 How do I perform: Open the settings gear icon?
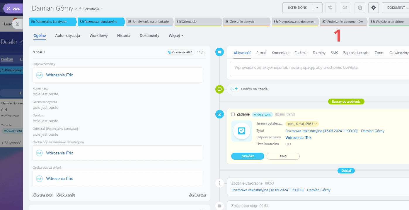click(x=373, y=8)
